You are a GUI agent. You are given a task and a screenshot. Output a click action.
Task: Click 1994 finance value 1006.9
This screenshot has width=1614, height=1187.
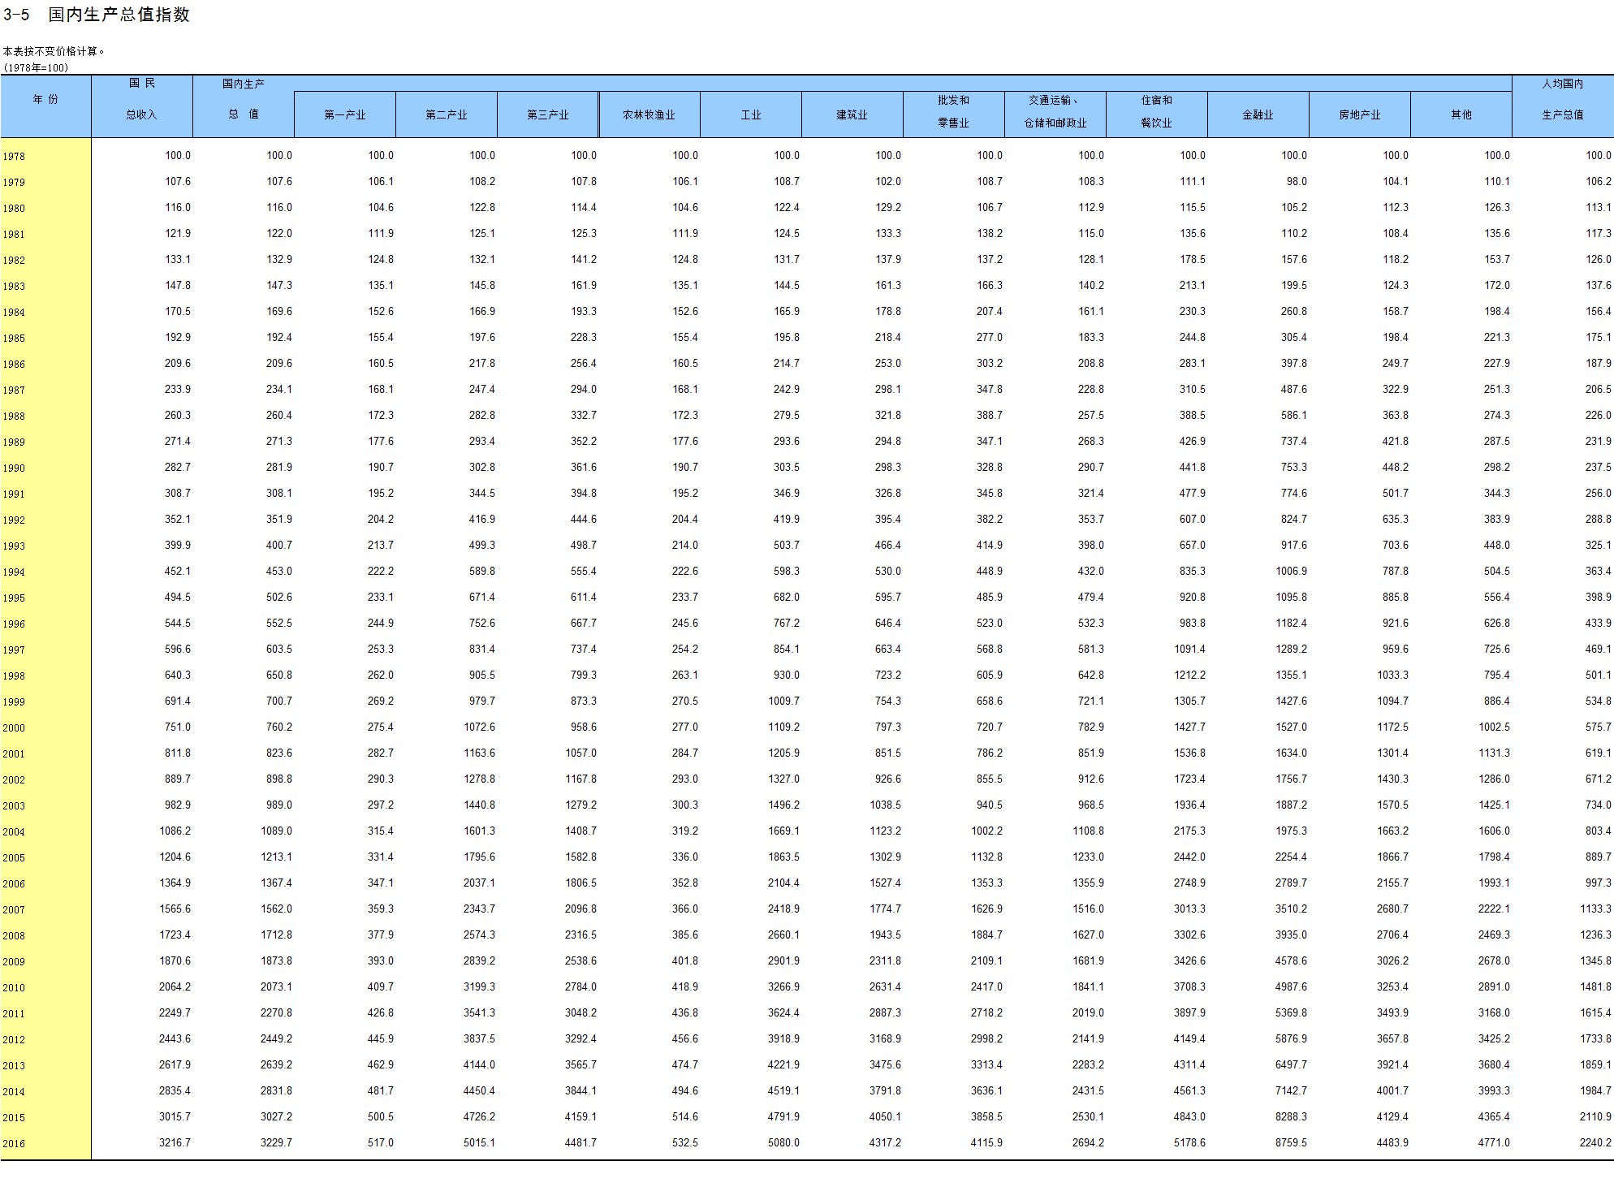pyautogui.click(x=1291, y=571)
